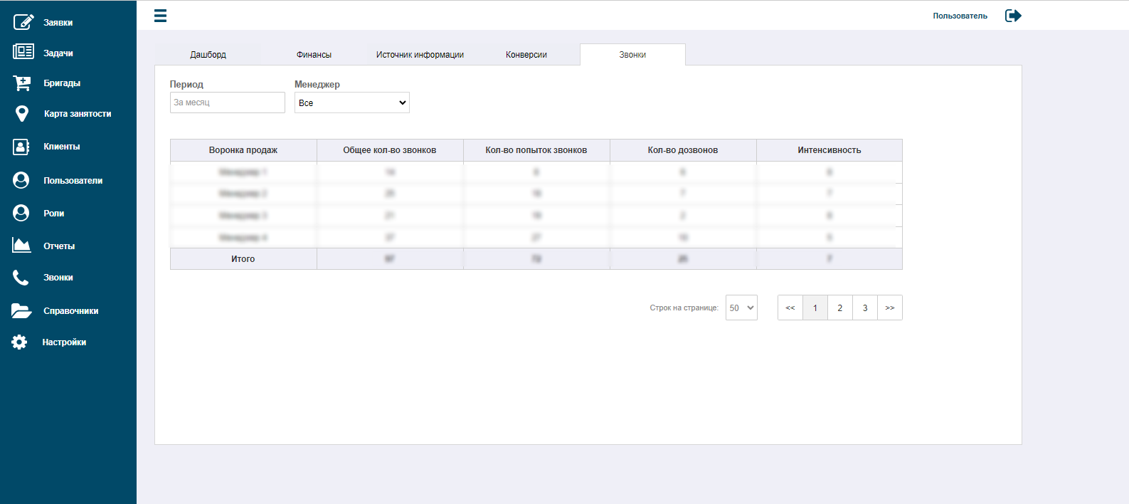Image resolution: width=1129 pixels, height=504 pixels.
Task: Toggle the hamburger menu icon
Action: pyautogui.click(x=161, y=16)
